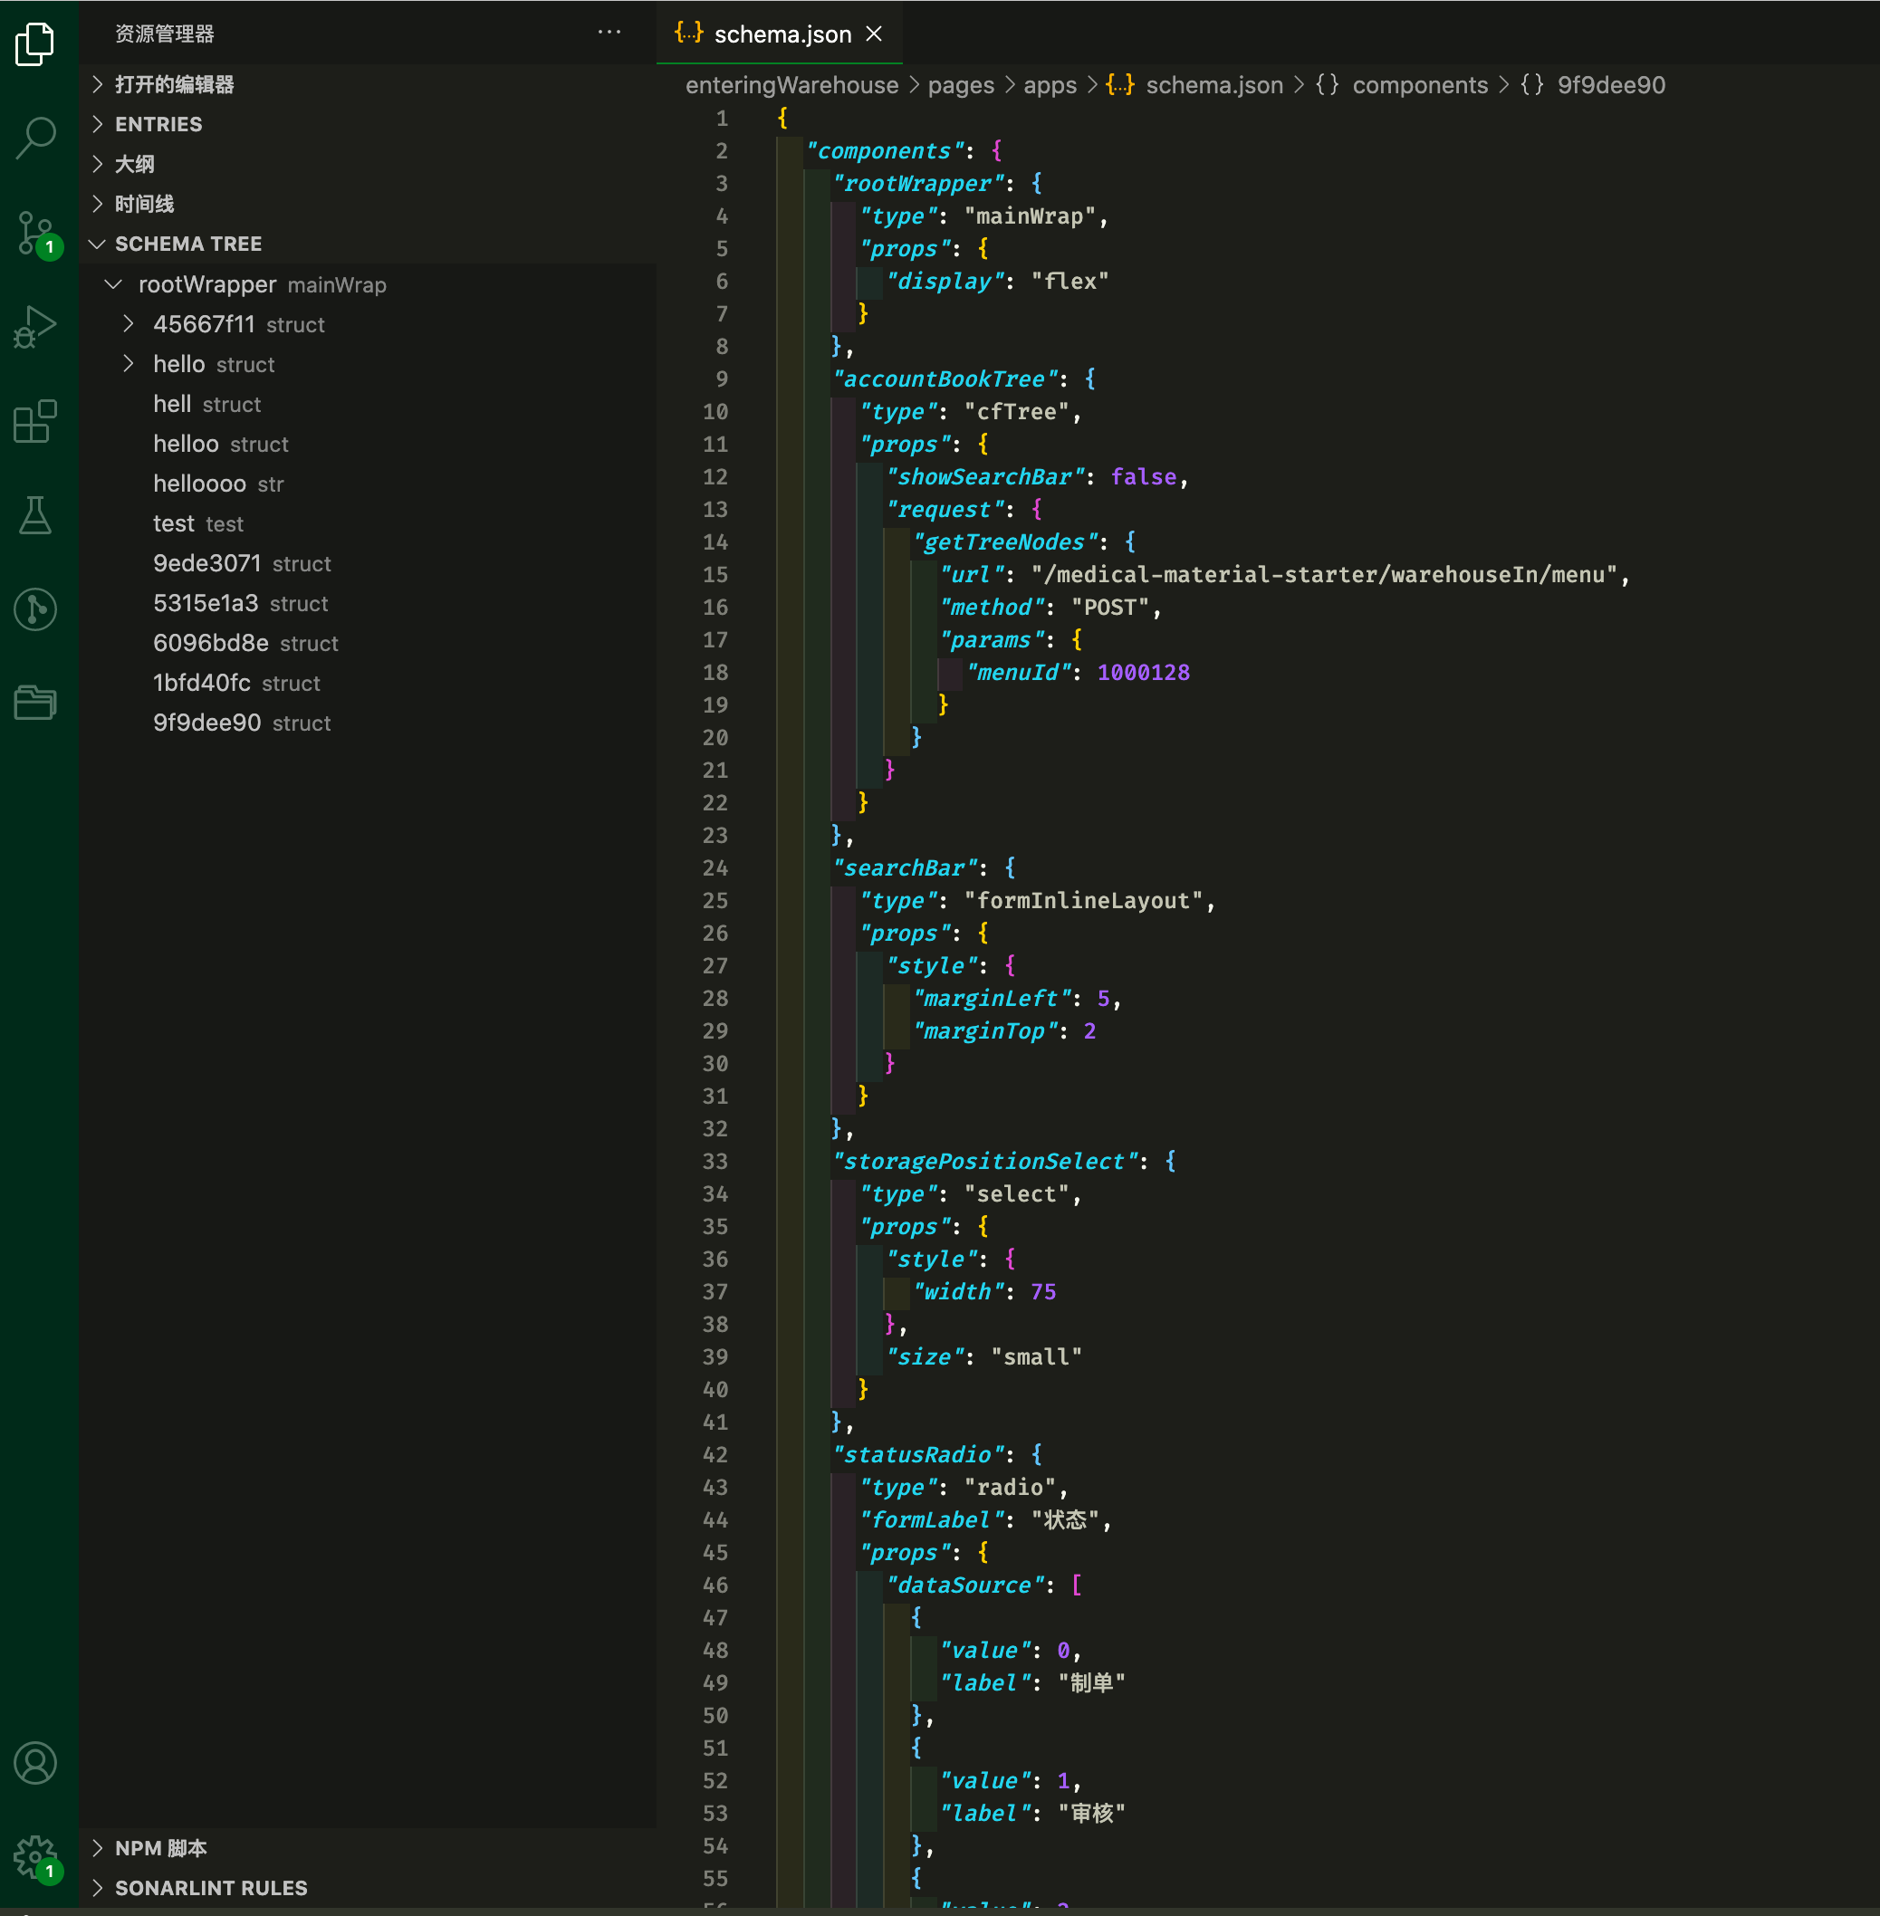The width and height of the screenshot is (1880, 1916).
Task: Click the formLabel value "状态"
Action: tap(1065, 1520)
